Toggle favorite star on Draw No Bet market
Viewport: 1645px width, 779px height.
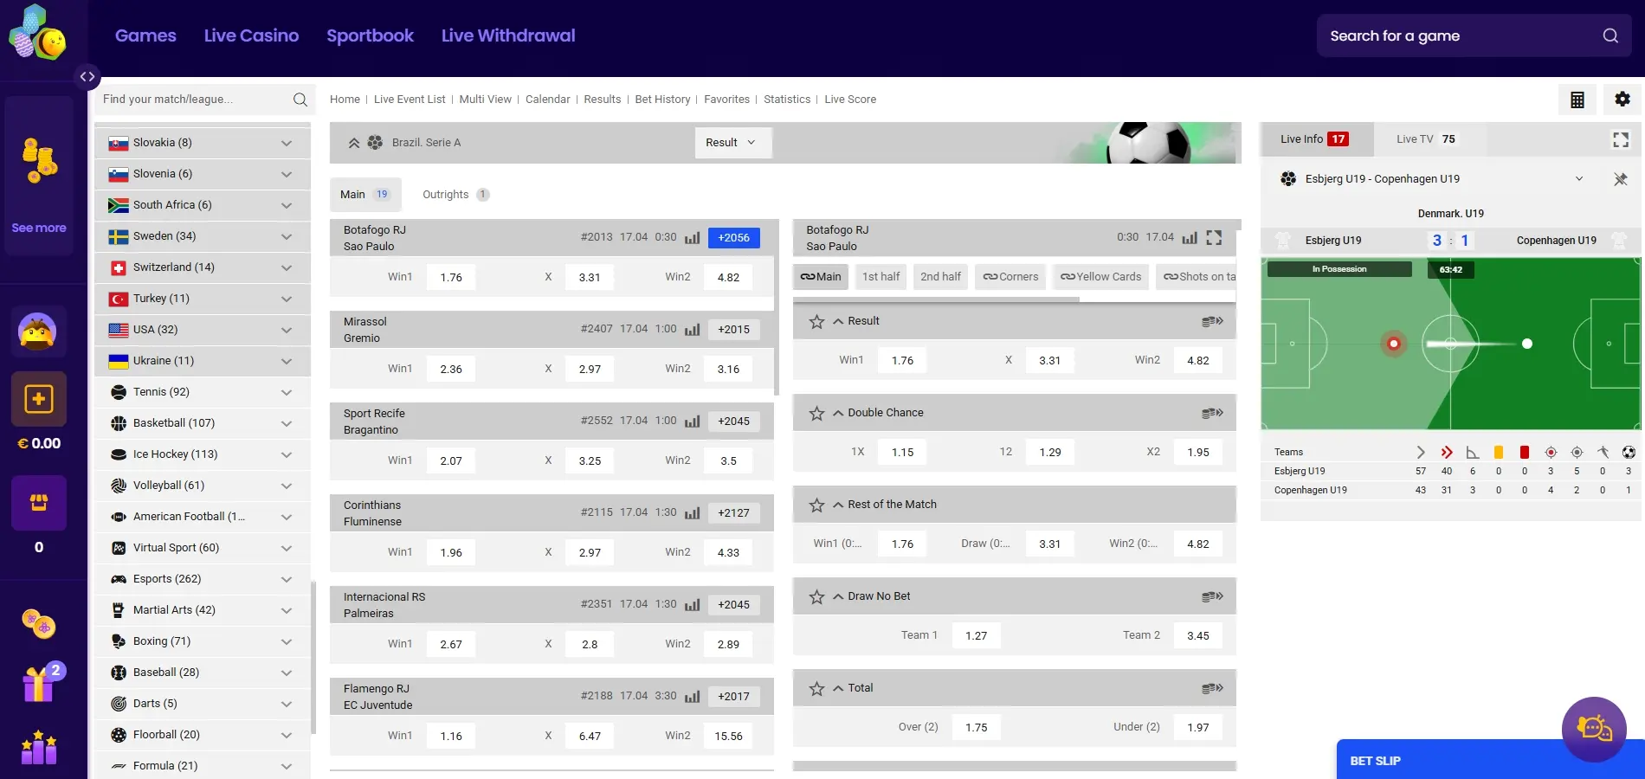[816, 596]
